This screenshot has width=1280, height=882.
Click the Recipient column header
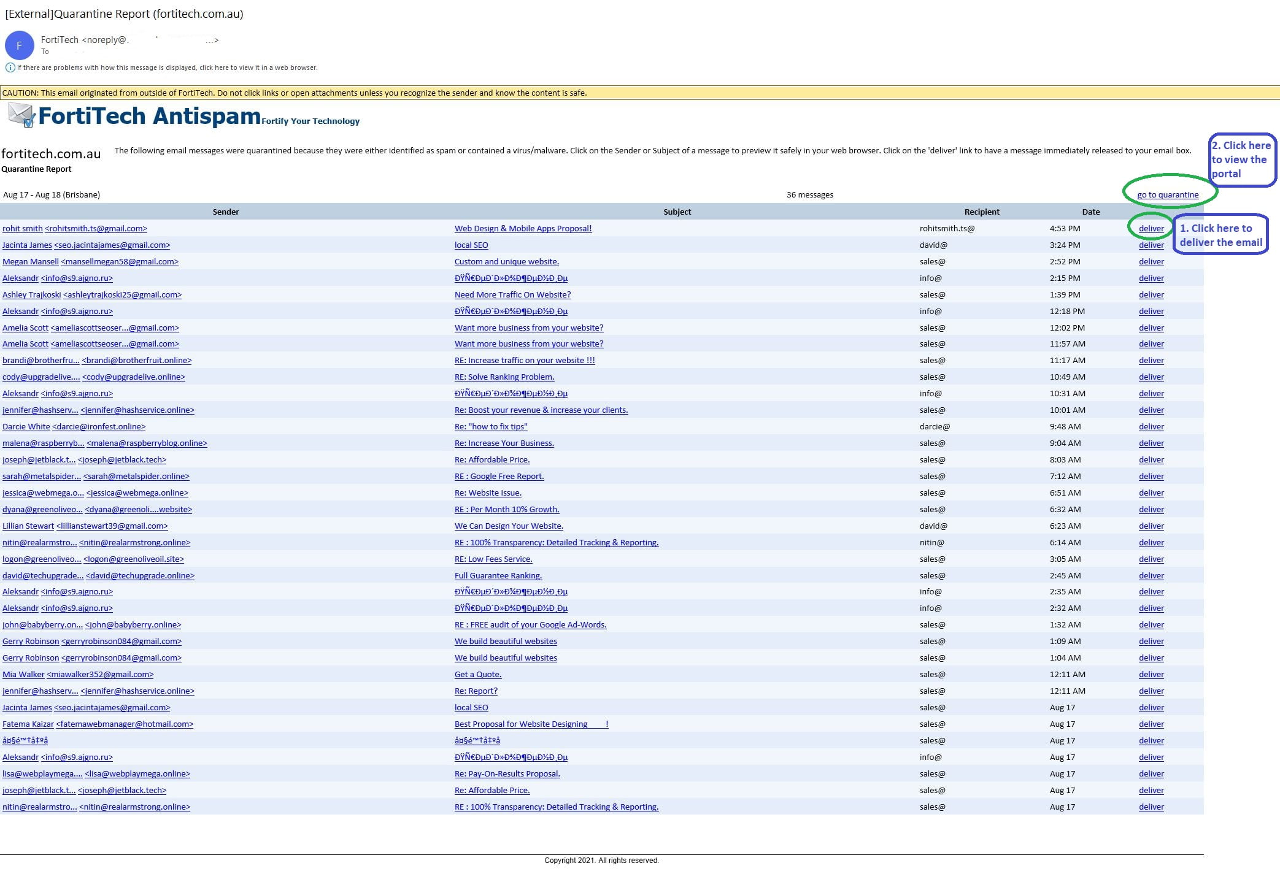click(982, 212)
